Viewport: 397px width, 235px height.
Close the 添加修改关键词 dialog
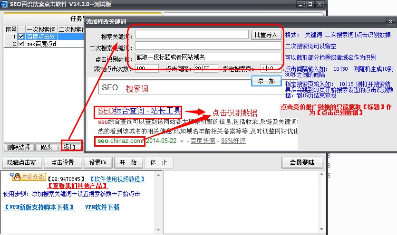click(x=390, y=22)
